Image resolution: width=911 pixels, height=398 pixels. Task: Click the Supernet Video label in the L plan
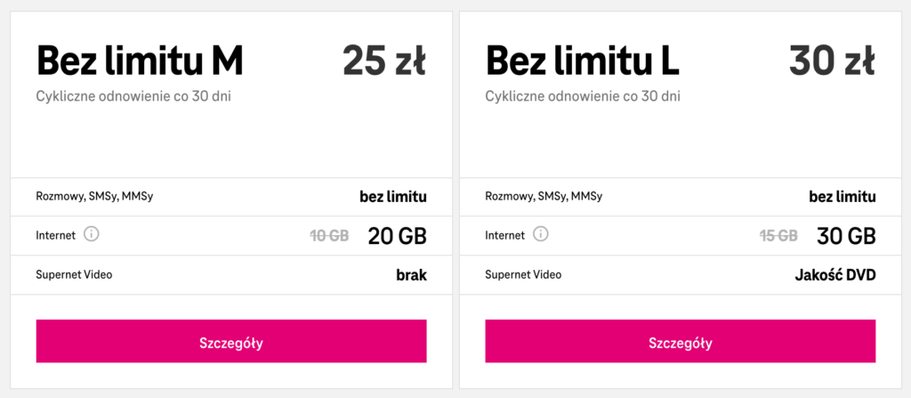pyautogui.click(x=523, y=275)
